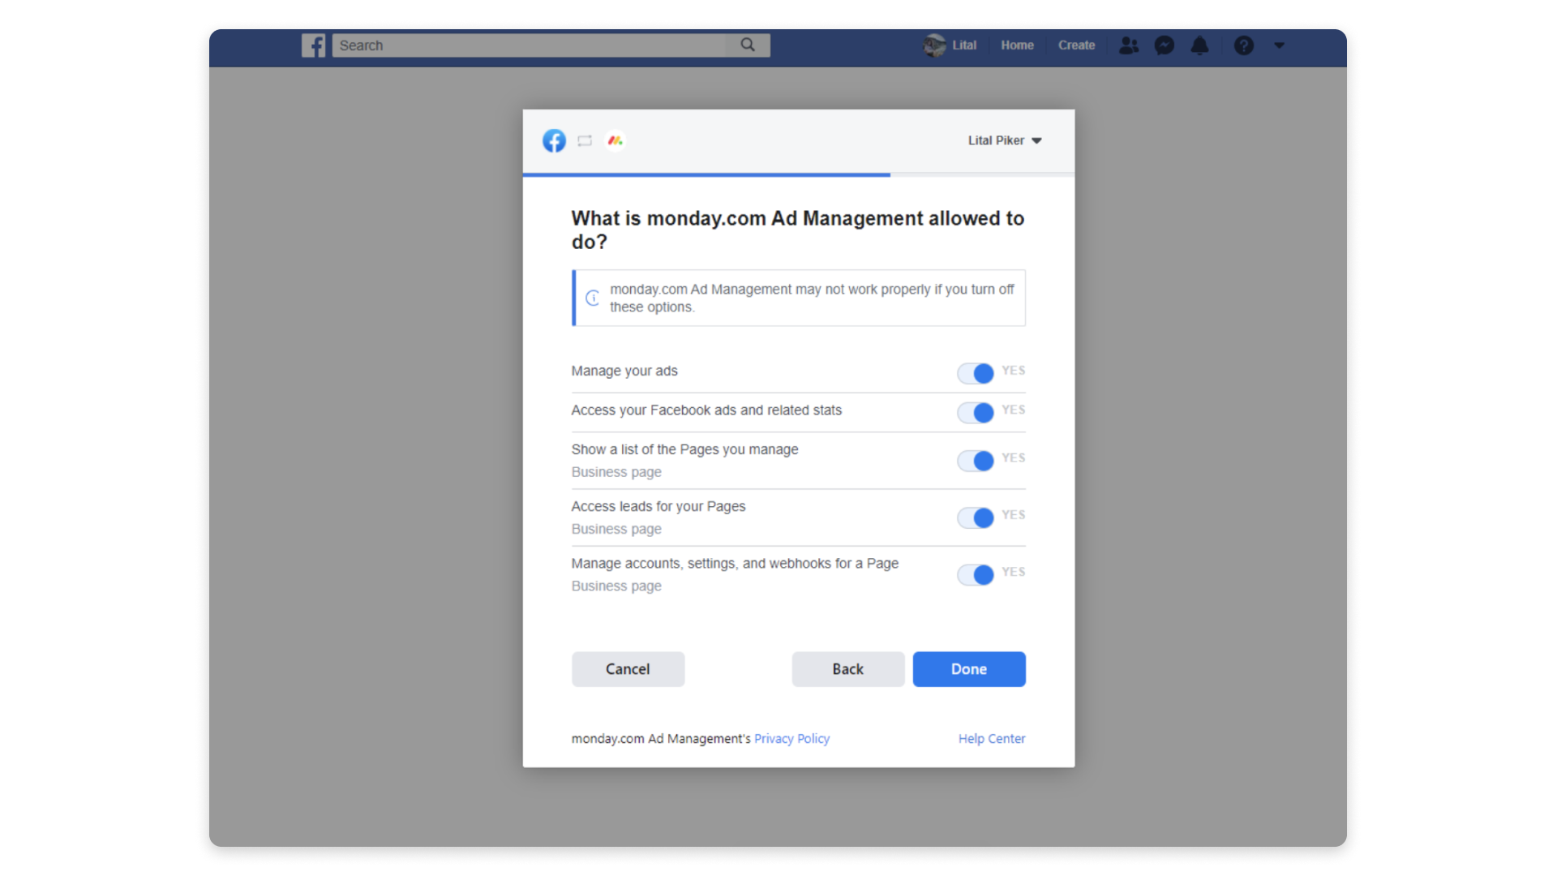Click the Facebook circle icon in the dialog header

[554, 140]
